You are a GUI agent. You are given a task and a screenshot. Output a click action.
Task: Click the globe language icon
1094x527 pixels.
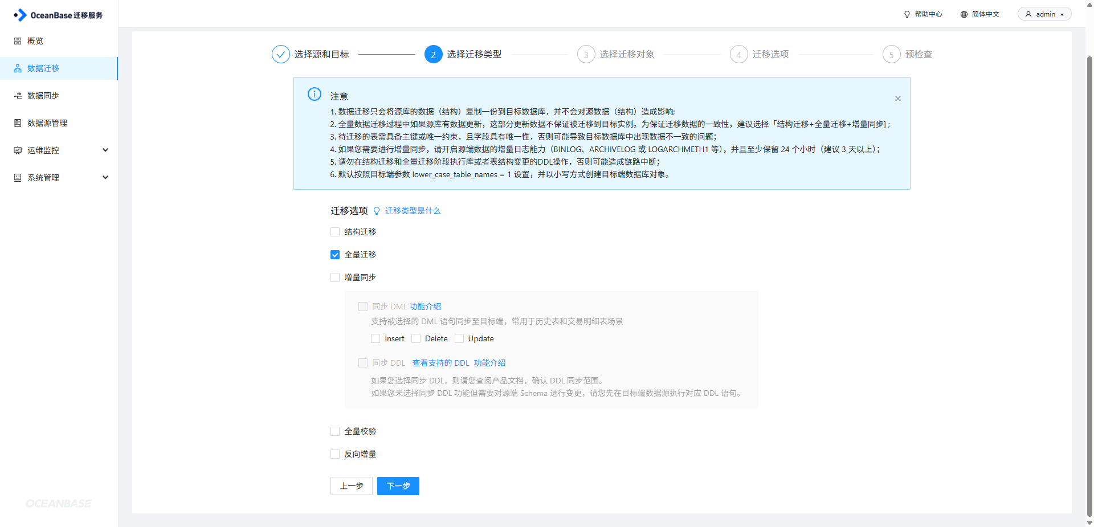964,14
